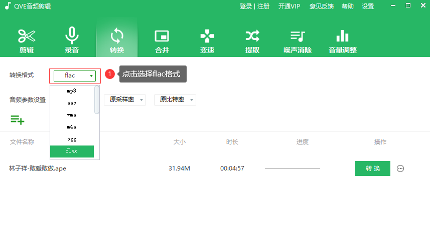Open more options for the ape file
Viewport: 430px width, 230px height.
400,168
